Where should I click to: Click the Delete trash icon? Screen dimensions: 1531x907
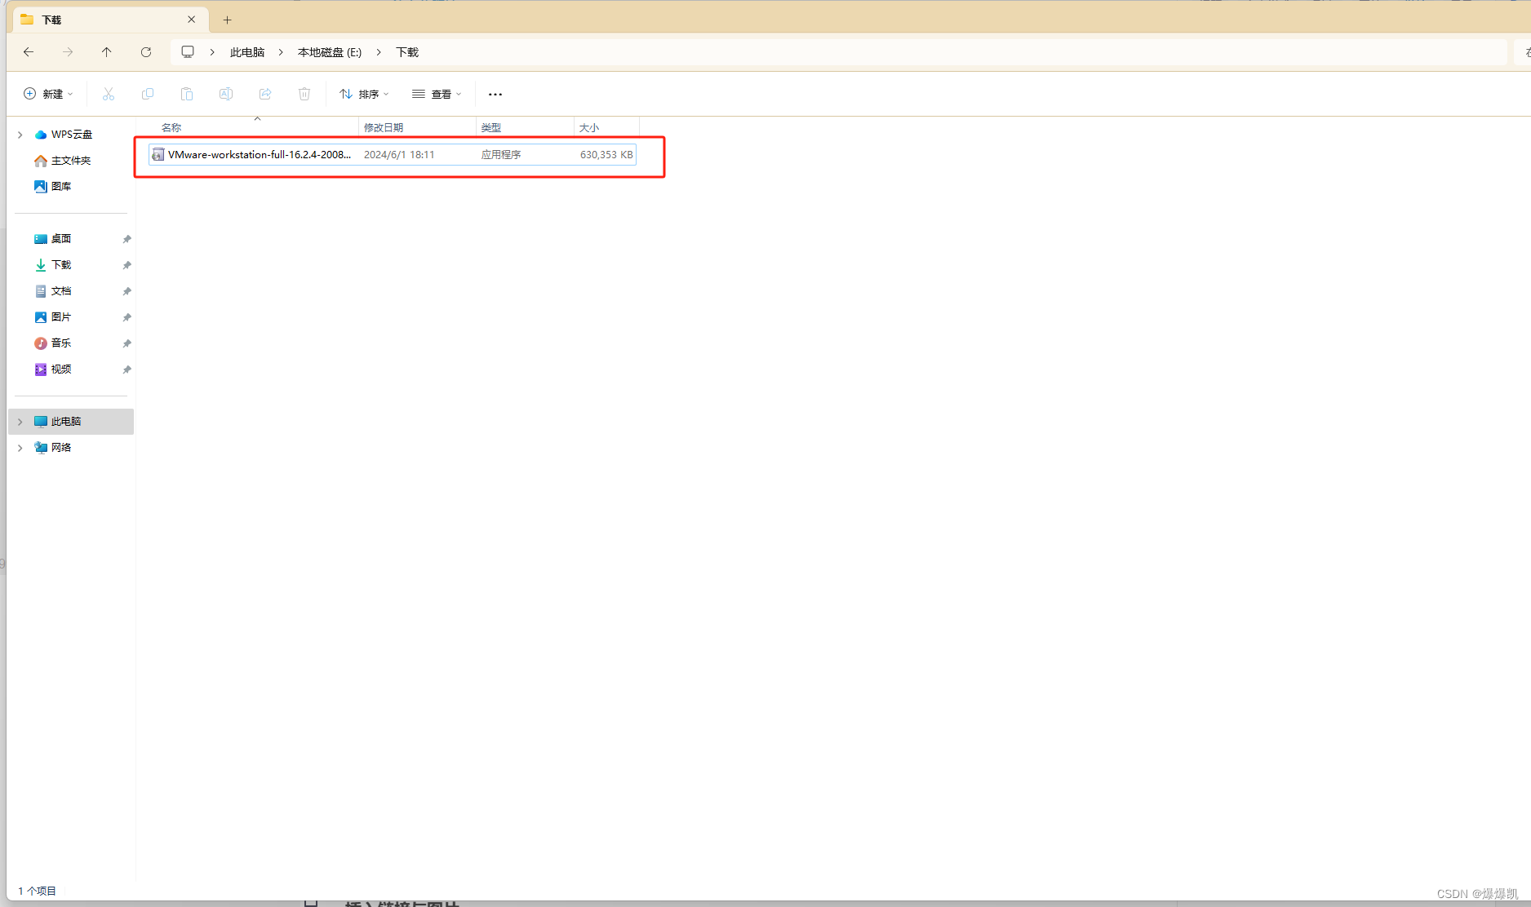(x=304, y=94)
